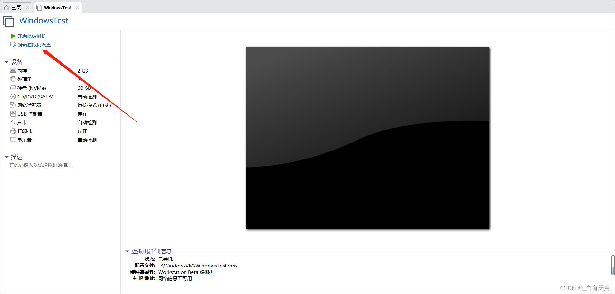The image size is (615, 294).
Task: Select the 显示器 device label
Action: click(25, 140)
